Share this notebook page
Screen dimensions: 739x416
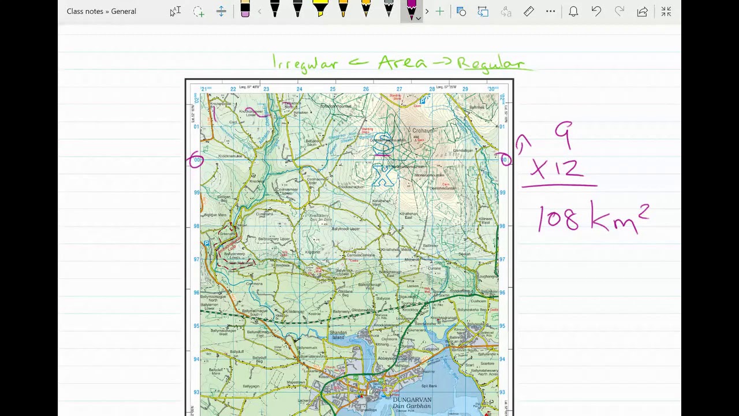pyautogui.click(x=642, y=12)
